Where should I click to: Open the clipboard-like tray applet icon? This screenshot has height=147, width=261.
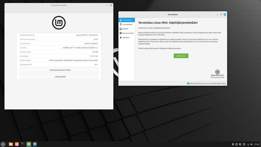(x=237, y=144)
